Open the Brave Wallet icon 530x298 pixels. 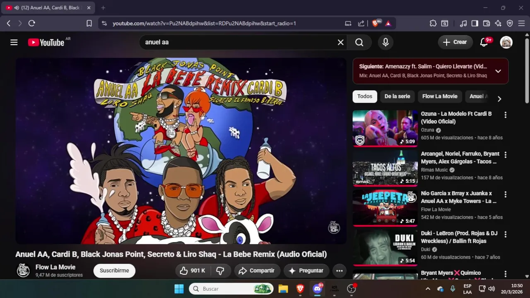[487, 24]
